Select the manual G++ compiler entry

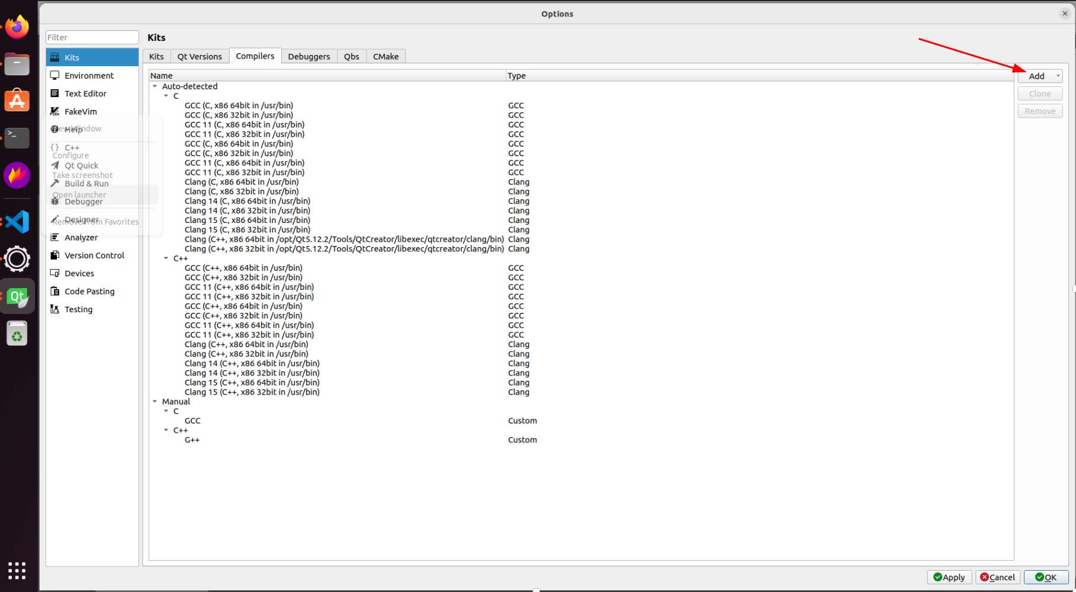point(192,439)
